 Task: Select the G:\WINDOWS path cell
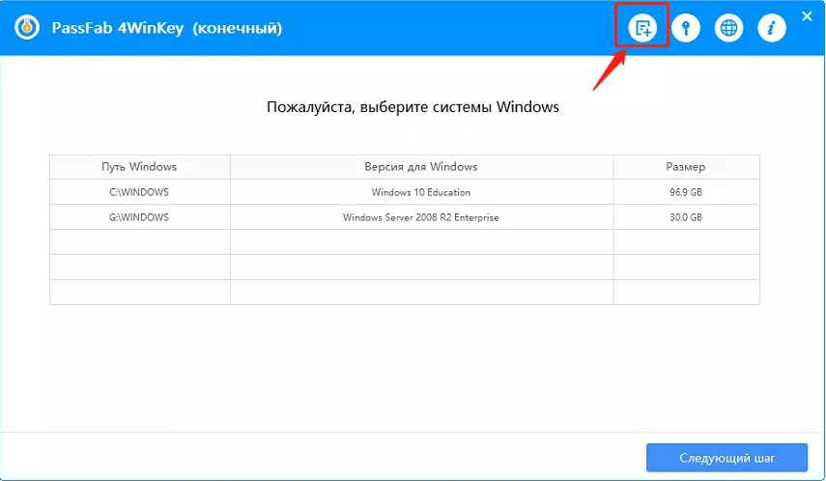coord(139,217)
